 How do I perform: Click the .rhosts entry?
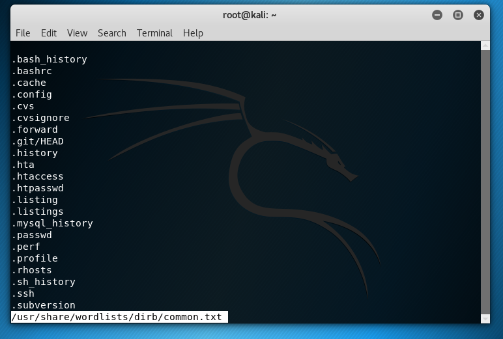pos(32,270)
